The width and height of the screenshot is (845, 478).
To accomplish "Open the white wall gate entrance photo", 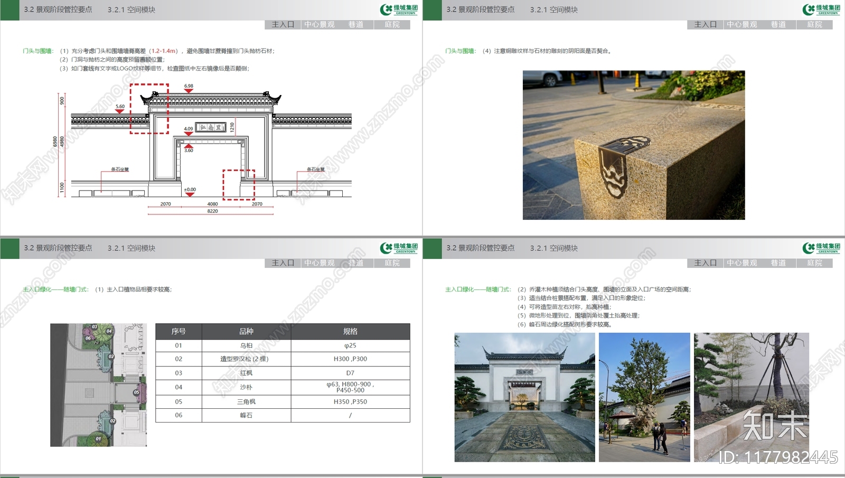I will [x=524, y=397].
